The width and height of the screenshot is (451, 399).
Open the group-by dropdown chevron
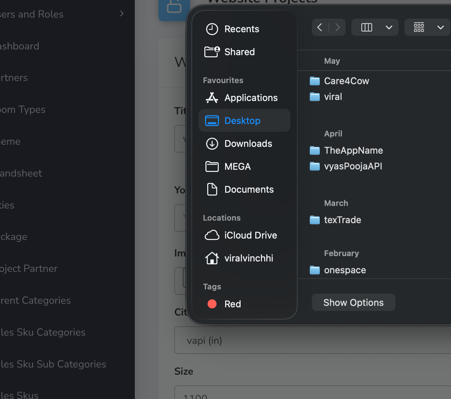[441, 28]
